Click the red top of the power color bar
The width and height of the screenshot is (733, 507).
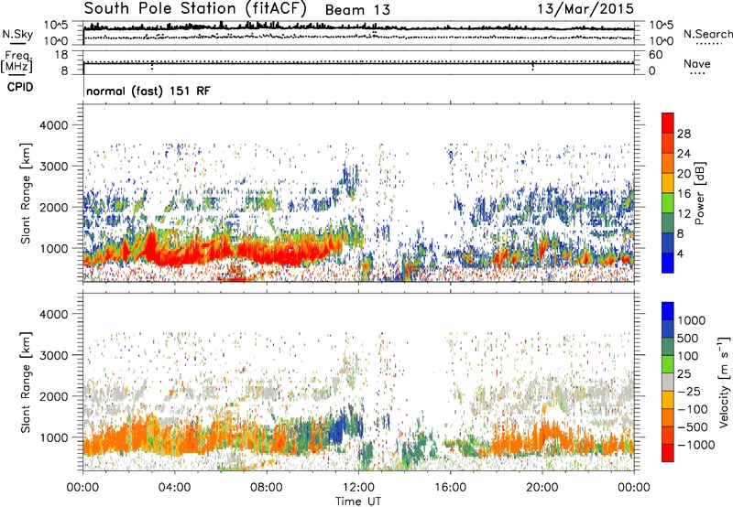668,123
